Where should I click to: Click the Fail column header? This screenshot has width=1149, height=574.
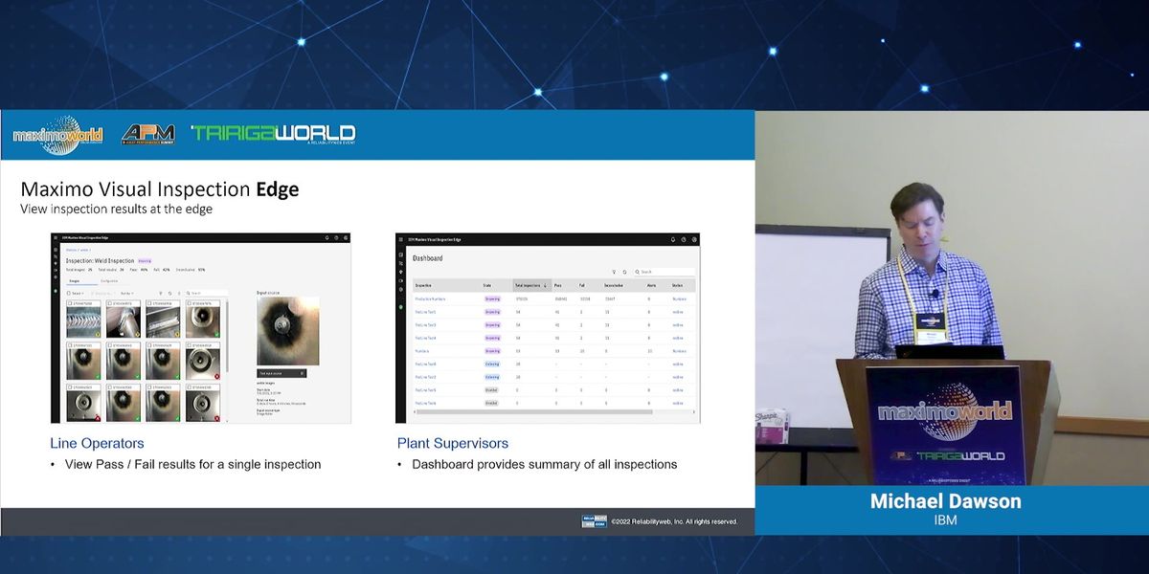point(581,285)
